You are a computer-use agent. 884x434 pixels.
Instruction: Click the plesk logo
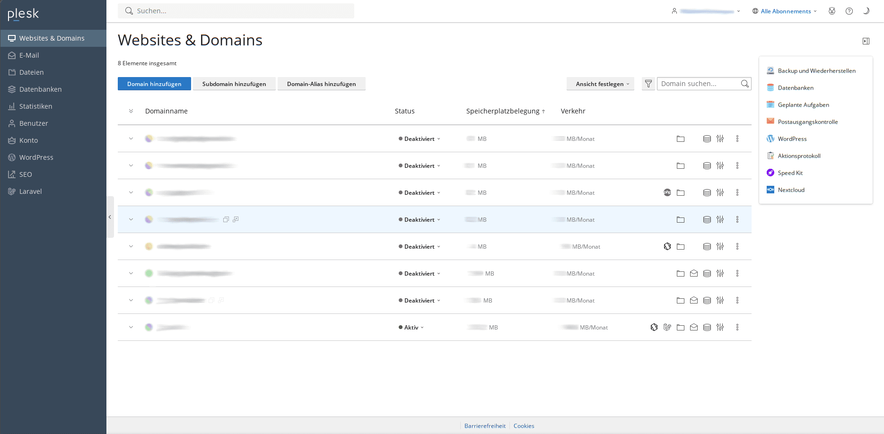point(23,14)
